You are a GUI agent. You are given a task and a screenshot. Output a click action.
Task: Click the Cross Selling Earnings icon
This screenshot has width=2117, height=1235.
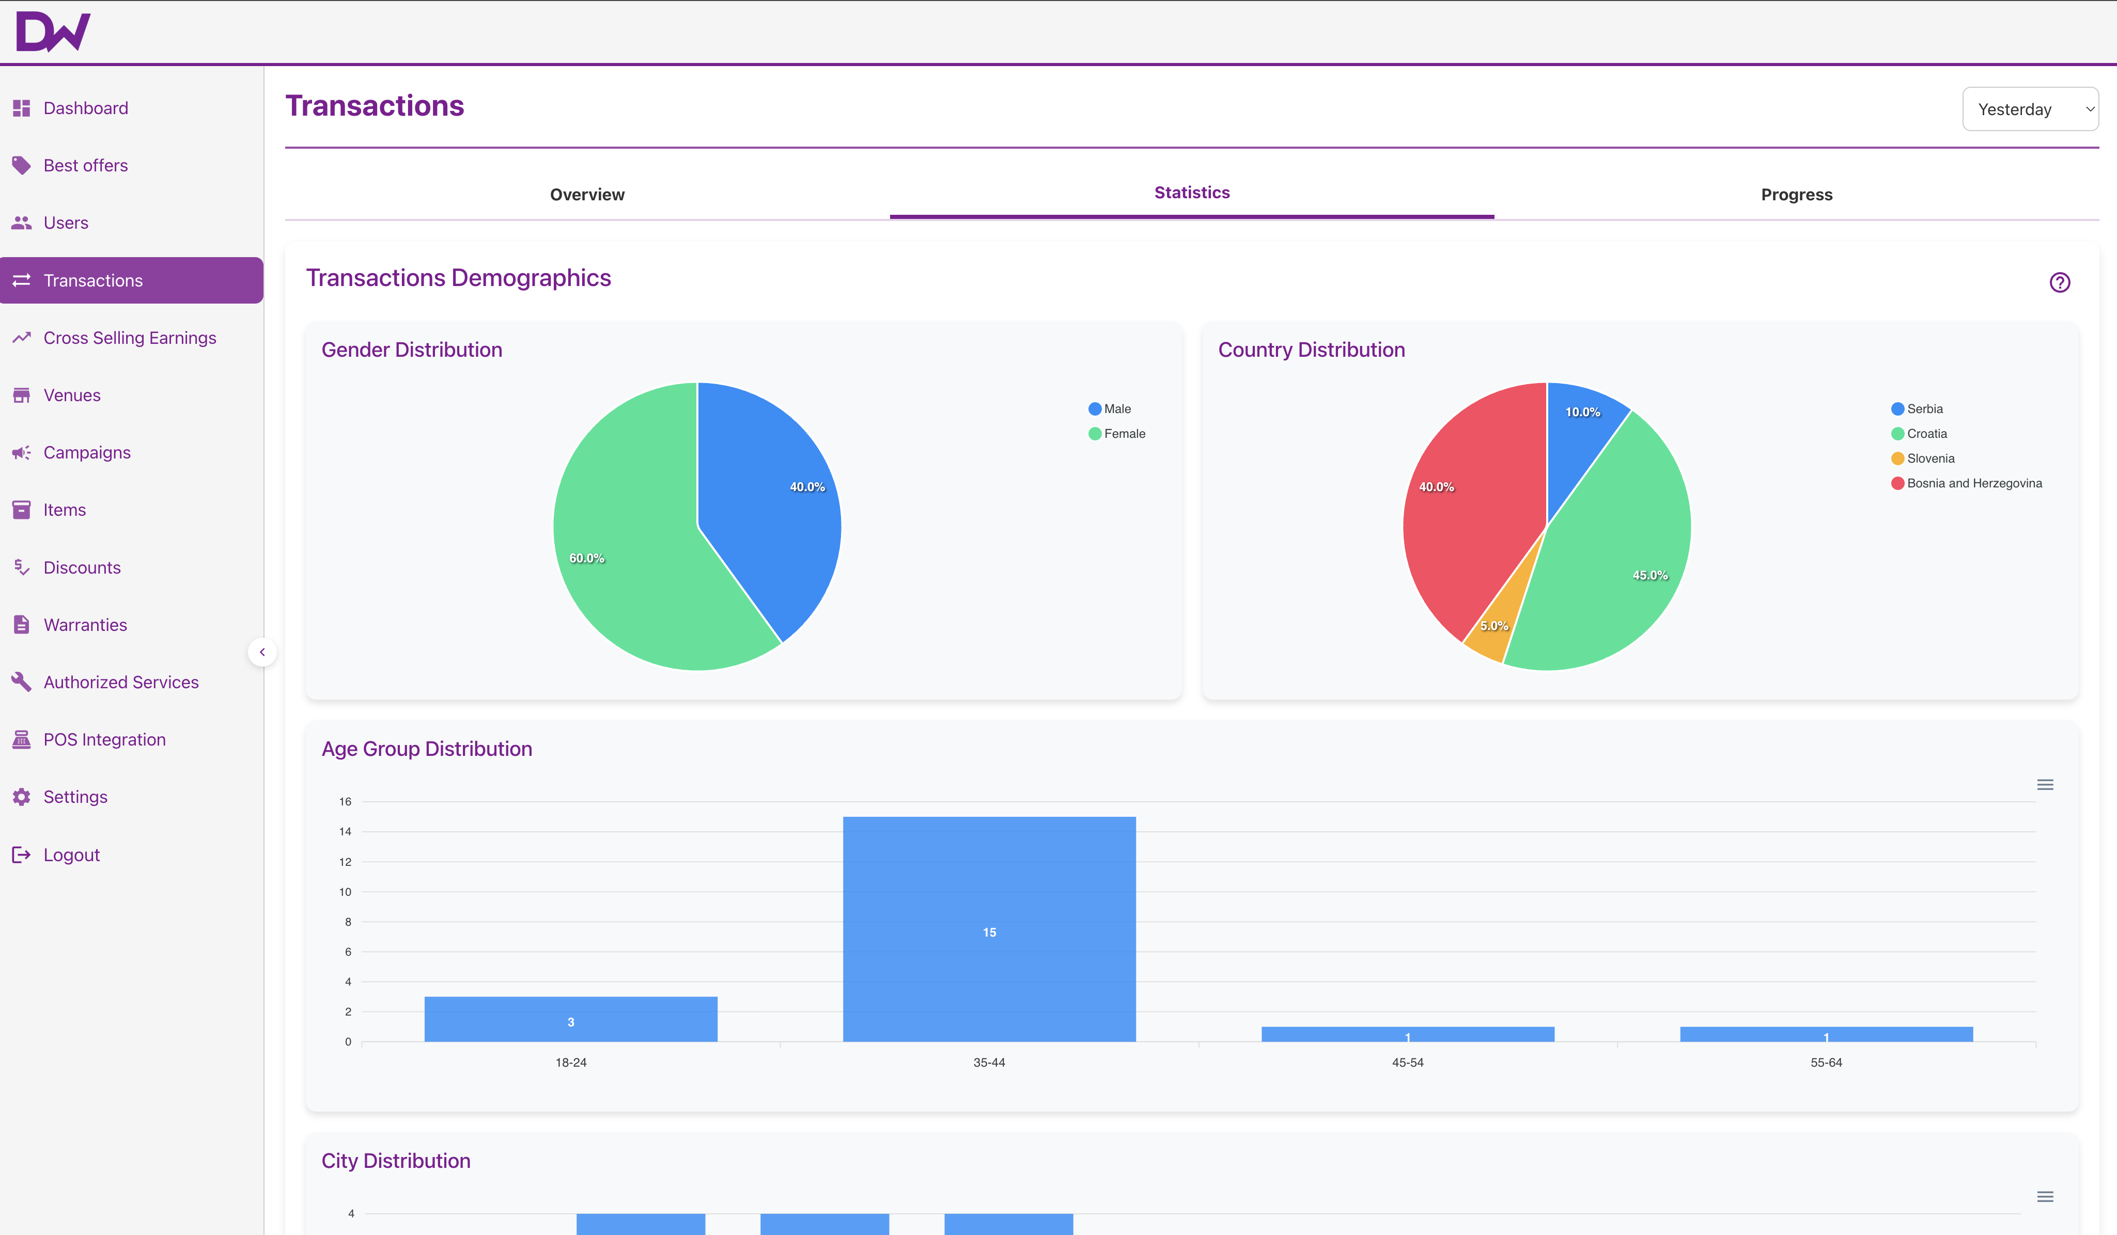pos(22,337)
